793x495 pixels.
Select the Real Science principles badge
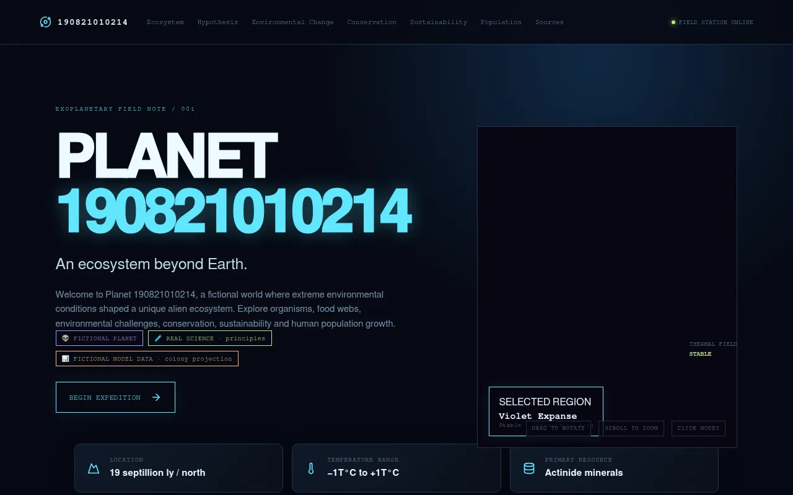point(210,338)
